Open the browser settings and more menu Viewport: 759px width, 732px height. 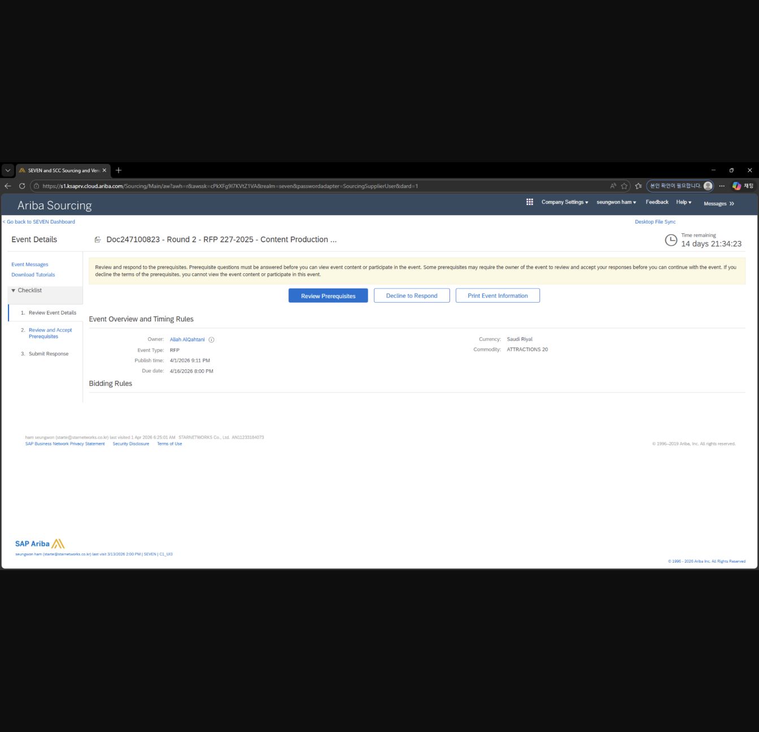click(722, 186)
